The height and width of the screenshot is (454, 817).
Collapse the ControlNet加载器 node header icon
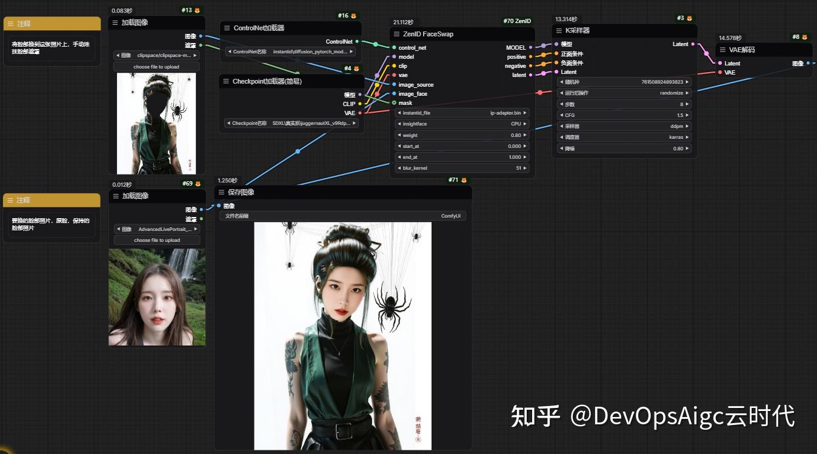pos(226,27)
